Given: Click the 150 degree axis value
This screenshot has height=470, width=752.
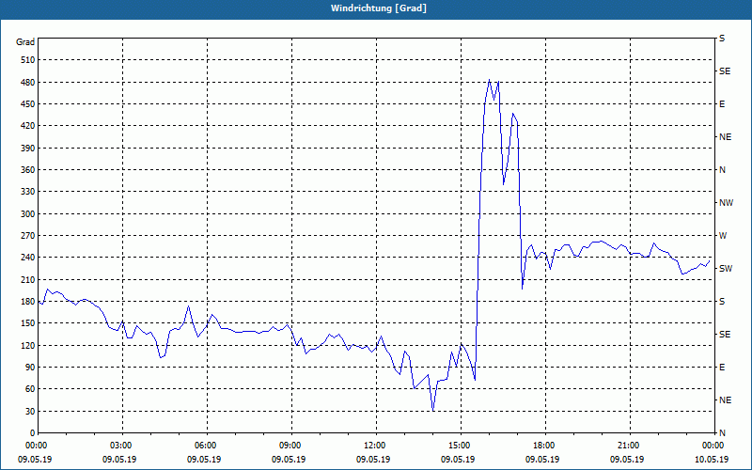Looking at the screenshot, I should 28,323.
